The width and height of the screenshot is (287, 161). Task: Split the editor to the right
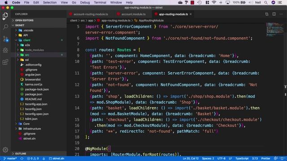click(x=274, y=14)
